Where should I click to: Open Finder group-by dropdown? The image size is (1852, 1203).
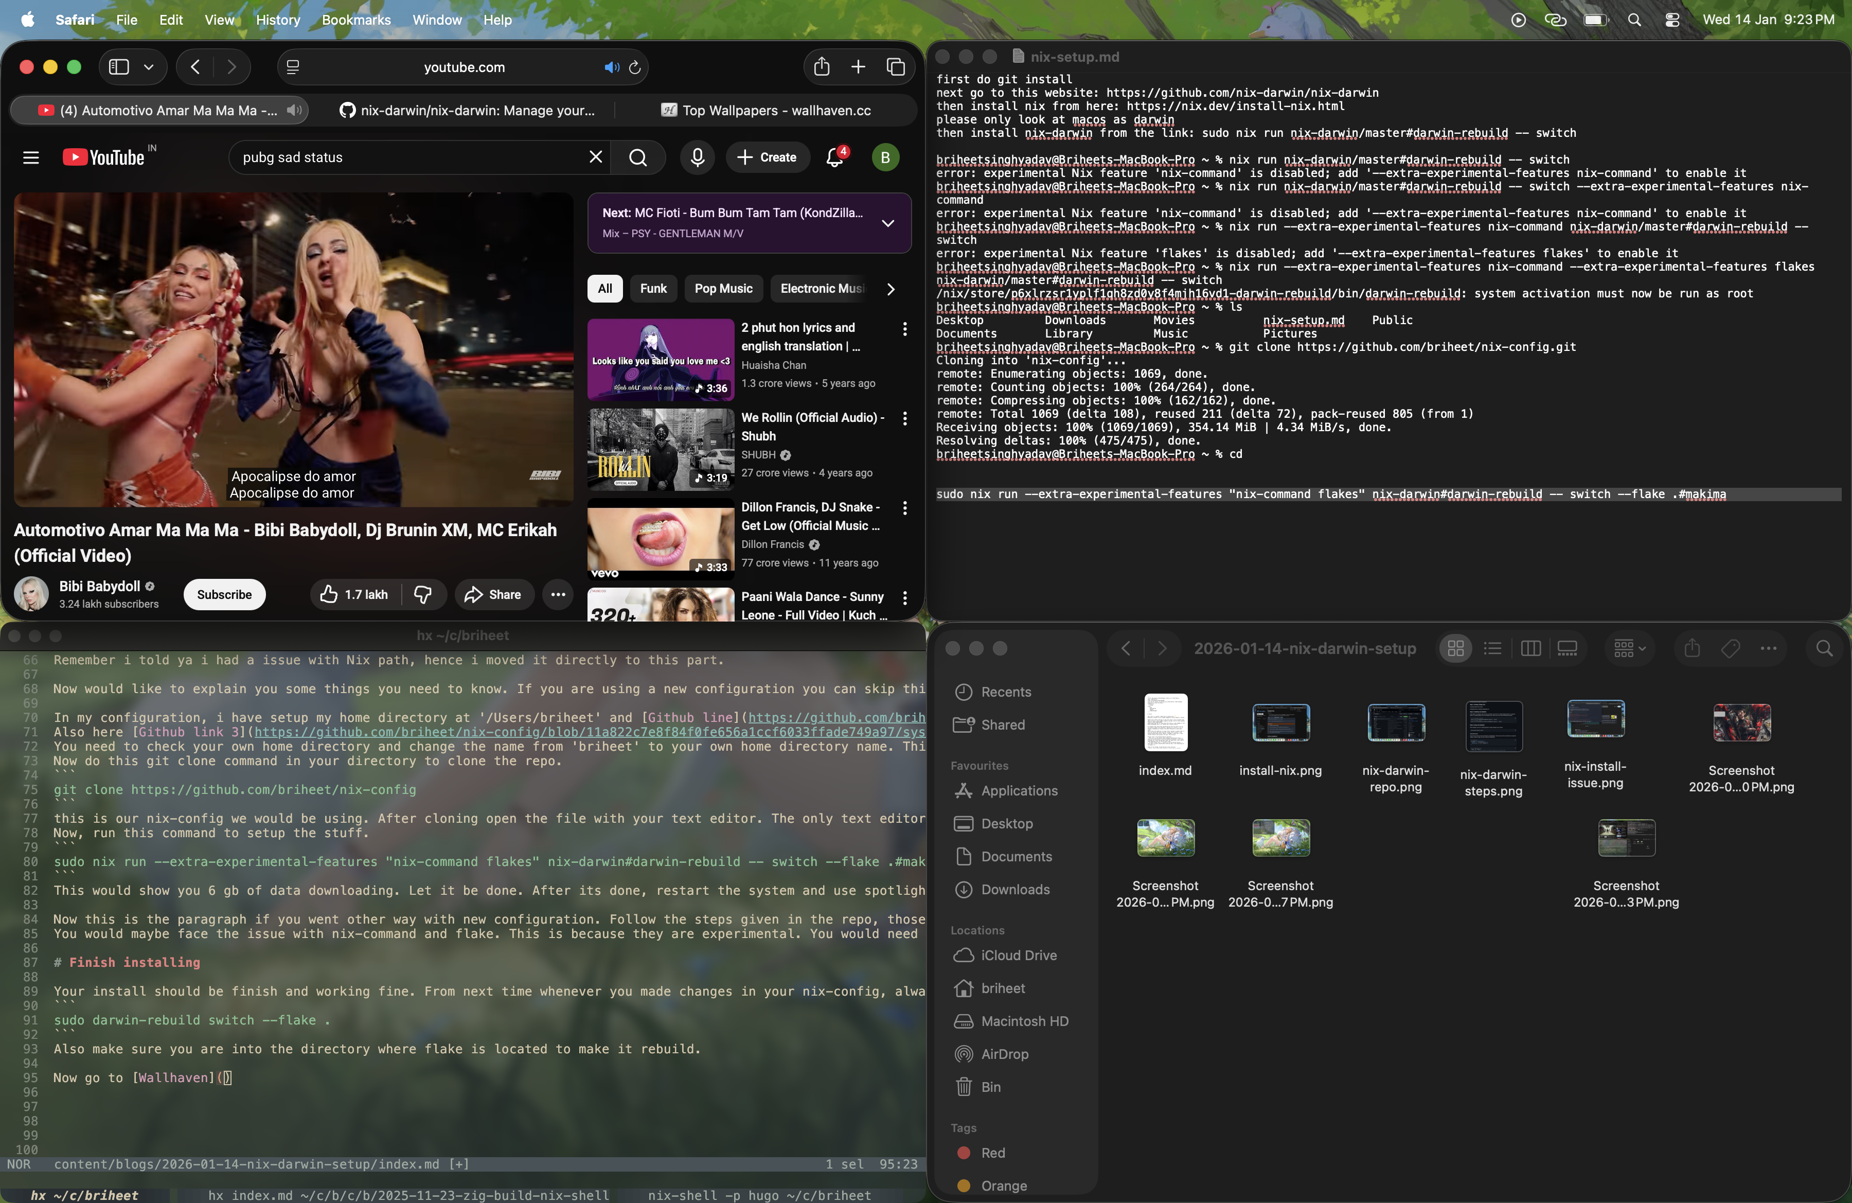tap(1629, 648)
